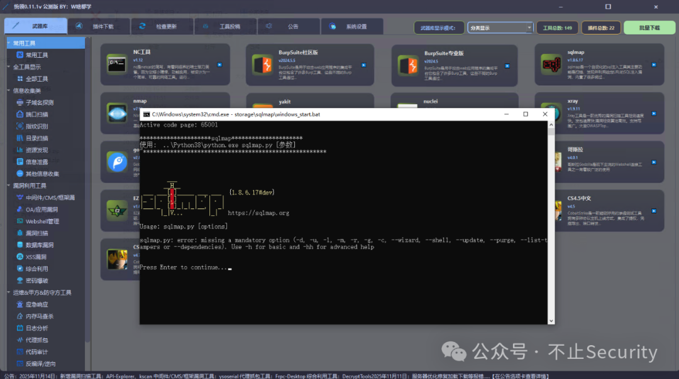679x379 pixels.
Task: Click the BurpSuite专业版 tool icon
Action: click(409, 65)
